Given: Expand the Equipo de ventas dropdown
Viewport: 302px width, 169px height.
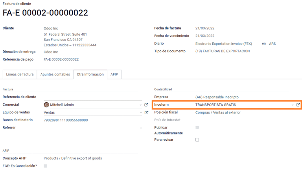Looking at the screenshot, I should tap(141, 113).
